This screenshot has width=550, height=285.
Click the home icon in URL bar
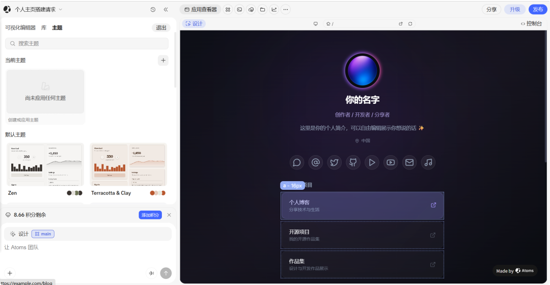coord(328,24)
